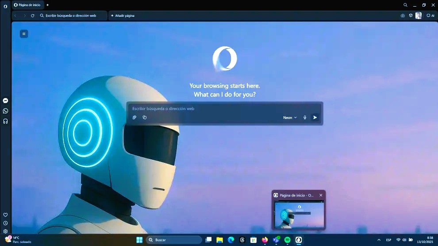Show hidden system tray icons
438x246 pixels.
coord(379,240)
